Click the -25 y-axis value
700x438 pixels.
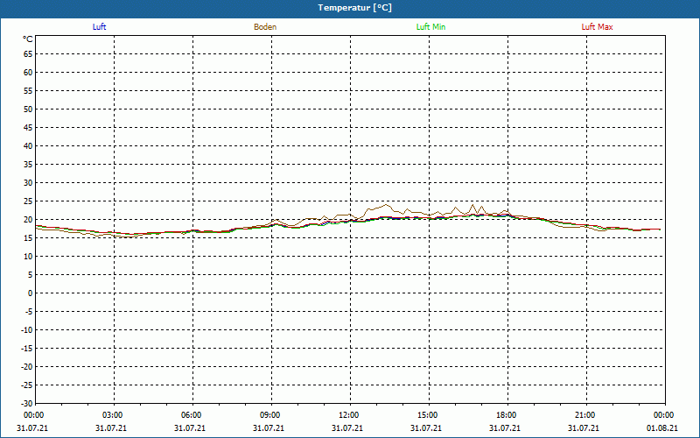(27, 385)
